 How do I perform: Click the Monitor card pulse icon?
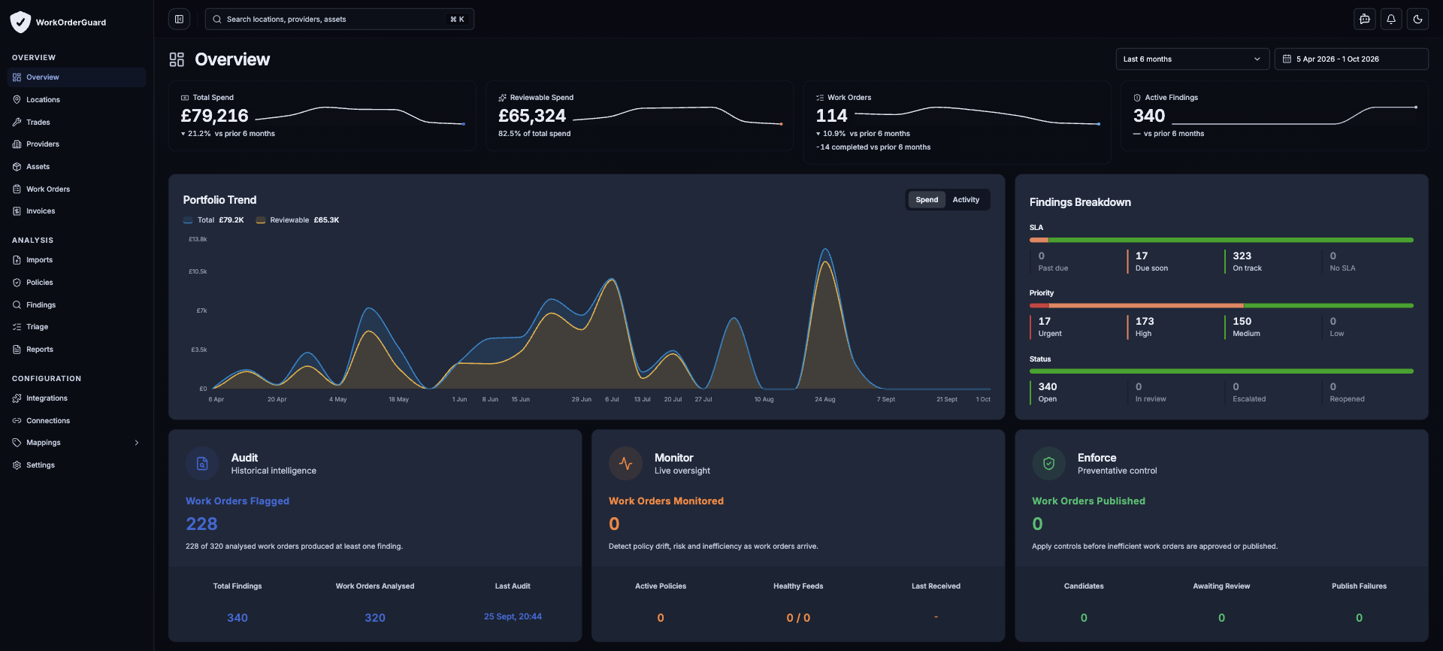(625, 464)
